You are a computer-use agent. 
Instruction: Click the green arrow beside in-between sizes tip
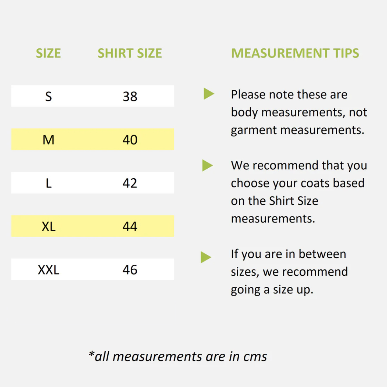(x=206, y=257)
